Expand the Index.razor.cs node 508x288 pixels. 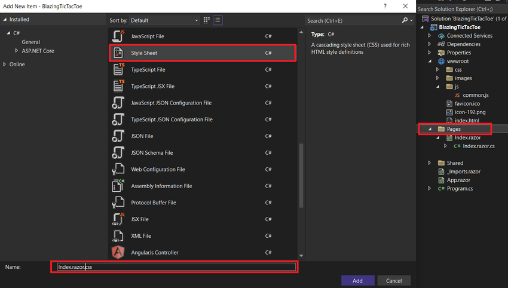click(446, 146)
